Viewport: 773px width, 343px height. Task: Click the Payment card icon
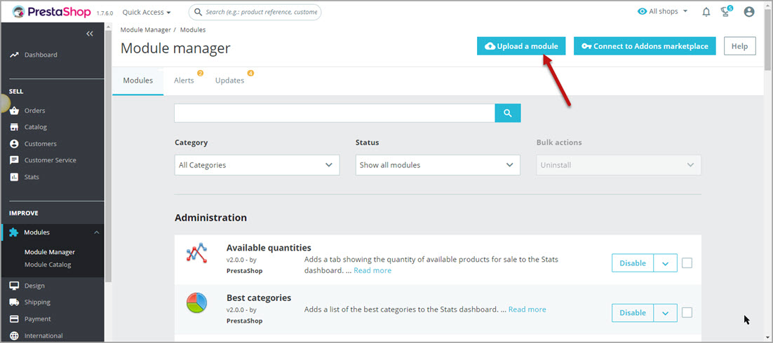14,319
